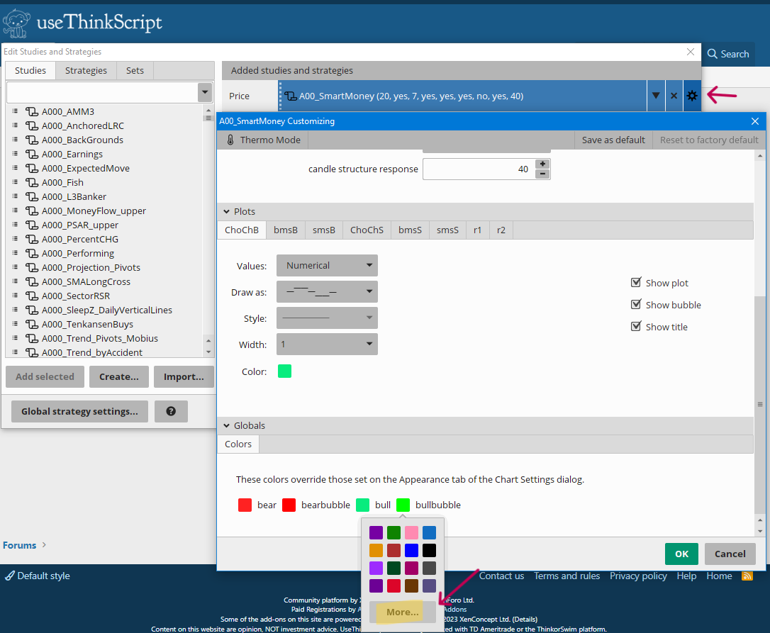Image resolution: width=770 pixels, height=633 pixels.
Task: Open Global strategy settings
Action: [x=79, y=412]
